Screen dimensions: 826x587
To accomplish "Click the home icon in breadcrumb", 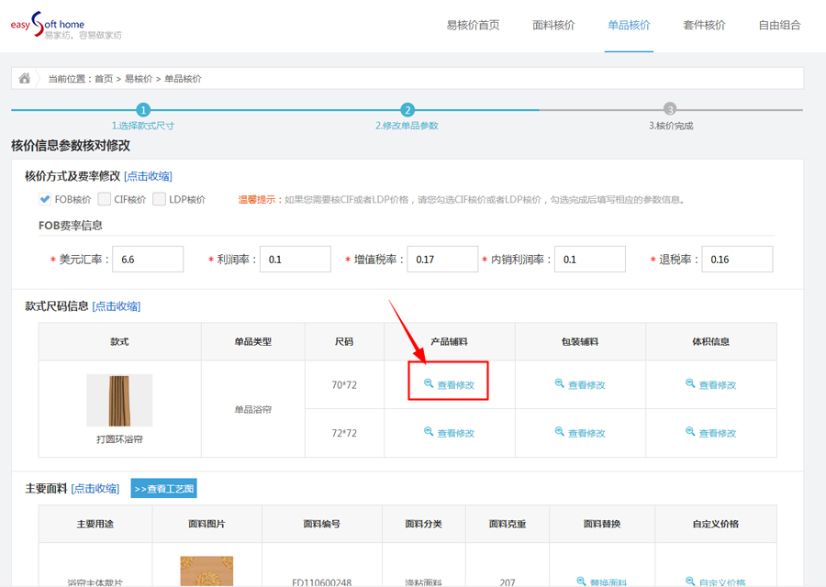I will pos(24,79).
